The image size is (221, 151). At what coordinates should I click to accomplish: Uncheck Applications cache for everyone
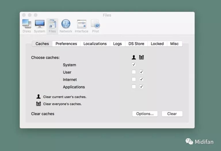pos(141,86)
